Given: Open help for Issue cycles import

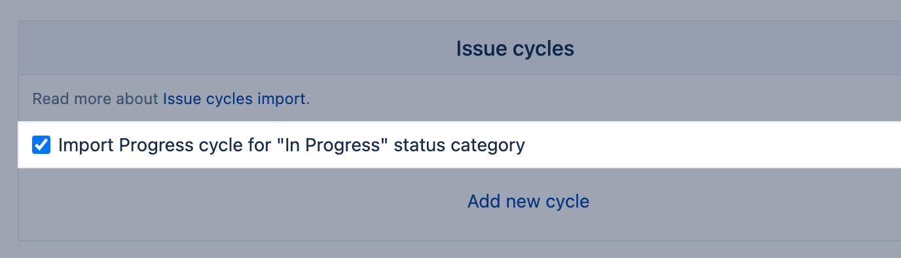Looking at the screenshot, I should [234, 99].
